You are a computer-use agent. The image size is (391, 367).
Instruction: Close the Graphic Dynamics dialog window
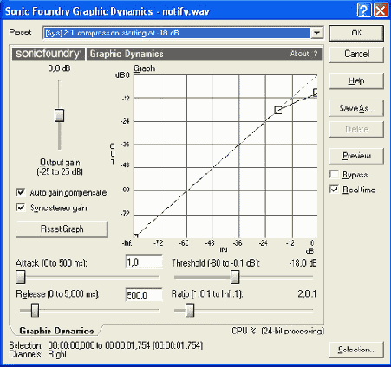tap(381, 10)
